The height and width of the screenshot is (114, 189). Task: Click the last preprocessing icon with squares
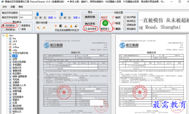[76, 26]
